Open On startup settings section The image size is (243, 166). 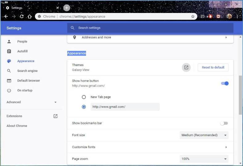25,90
